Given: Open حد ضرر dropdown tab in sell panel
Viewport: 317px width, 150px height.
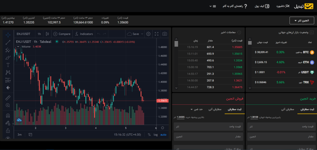Looking at the screenshot, I should [x=197, y=109].
